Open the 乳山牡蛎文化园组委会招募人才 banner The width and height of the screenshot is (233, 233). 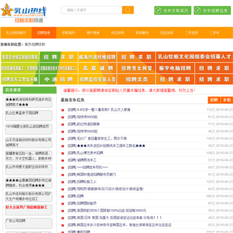pyautogui.click(x=194, y=57)
